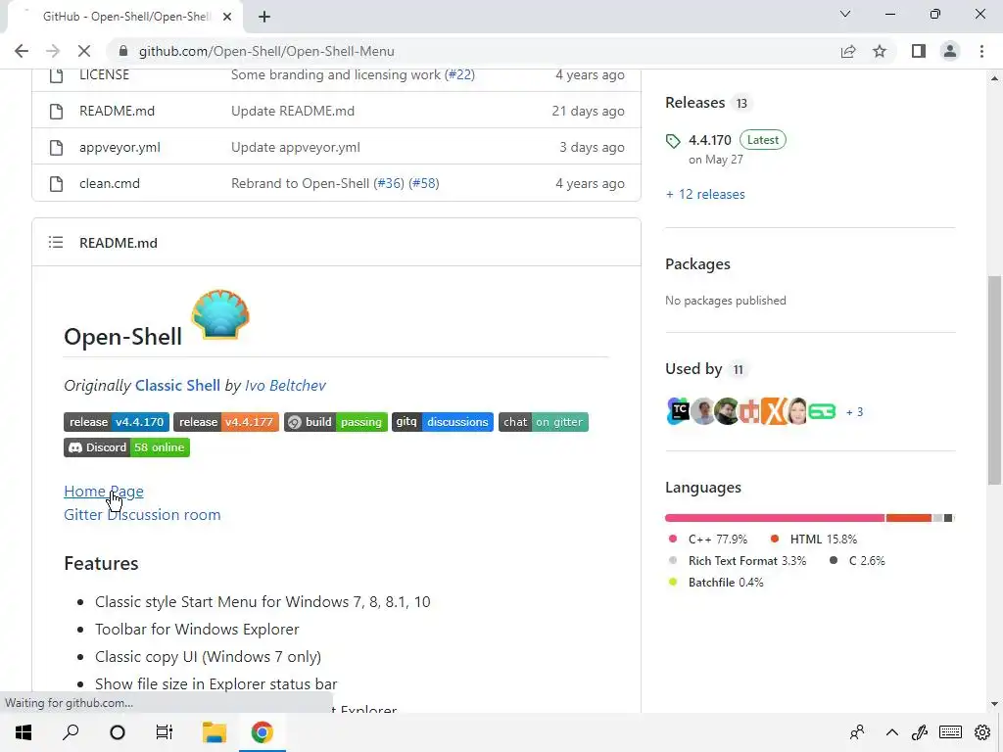This screenshot has height=752, width=1003.
Task: Click the README.md row file icon
Action: tap(56, 112)
